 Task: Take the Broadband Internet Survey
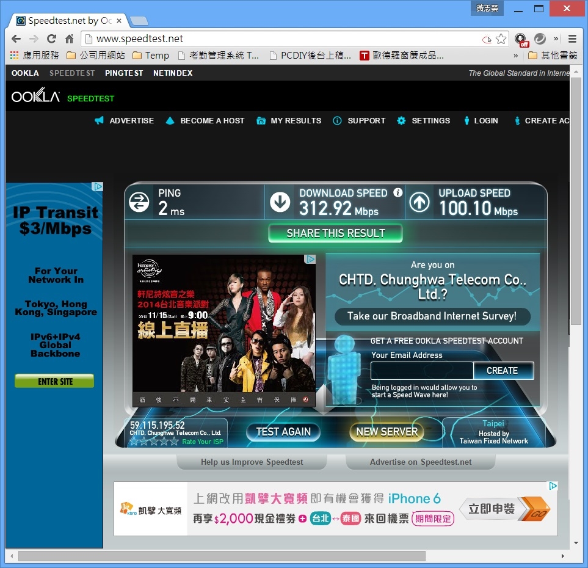point(432,316)
